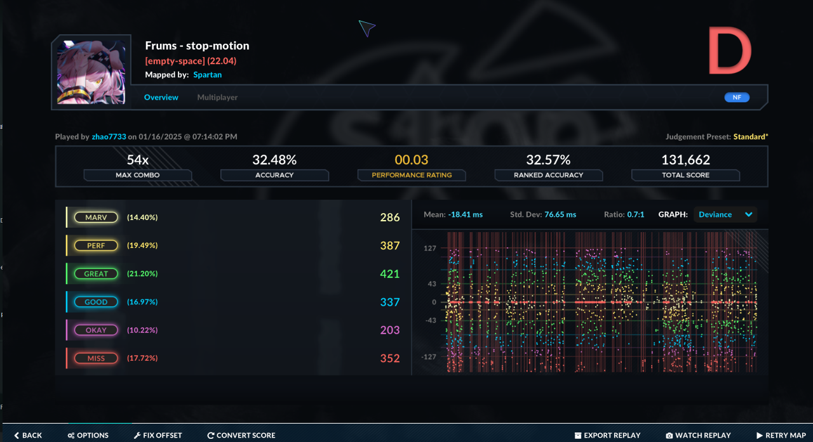Click the Export Replay save icon
The height and width of the screenshot is (442, 813).
(x=578, y=436)
